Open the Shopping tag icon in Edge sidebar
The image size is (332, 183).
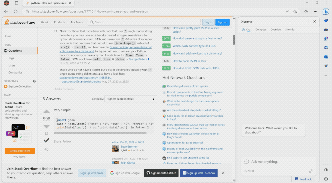coord(326,21)
